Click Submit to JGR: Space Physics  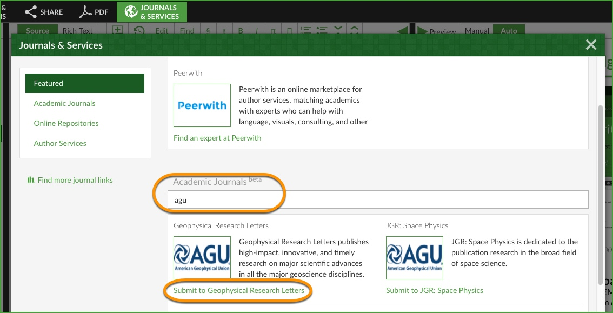pos(434,290)
